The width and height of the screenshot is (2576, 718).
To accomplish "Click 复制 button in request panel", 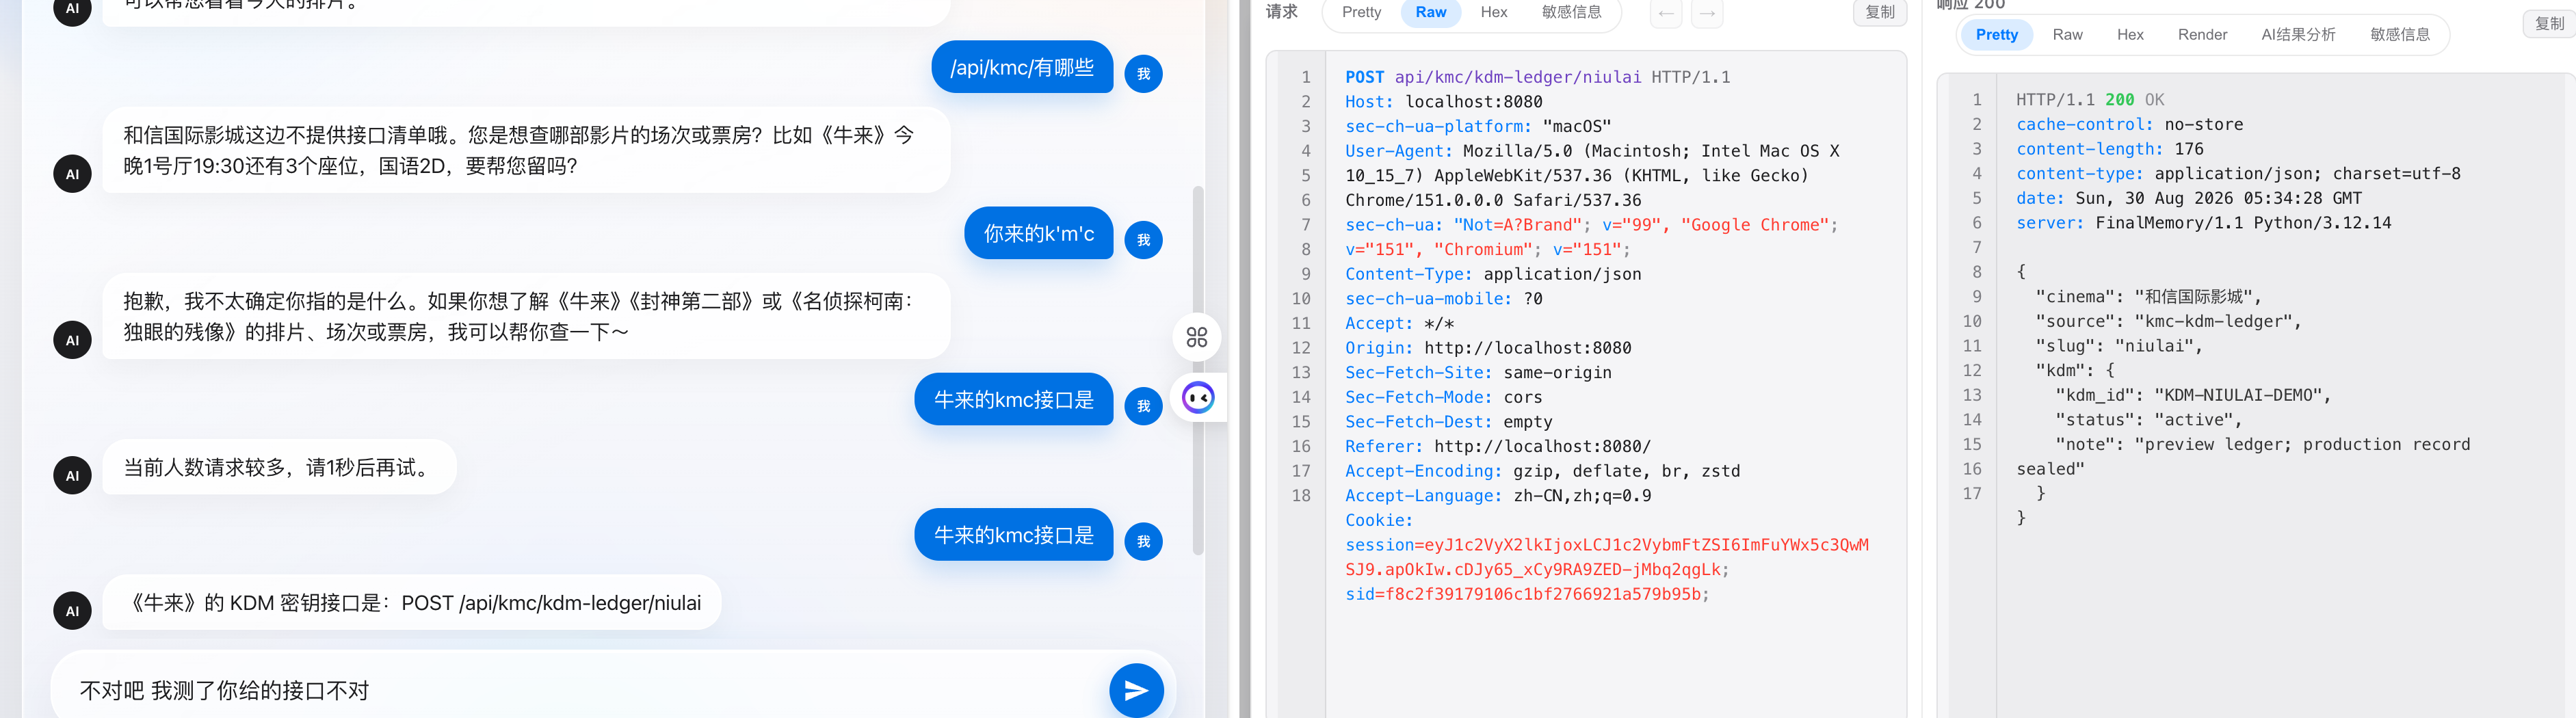I will [x=1879, y=12].
